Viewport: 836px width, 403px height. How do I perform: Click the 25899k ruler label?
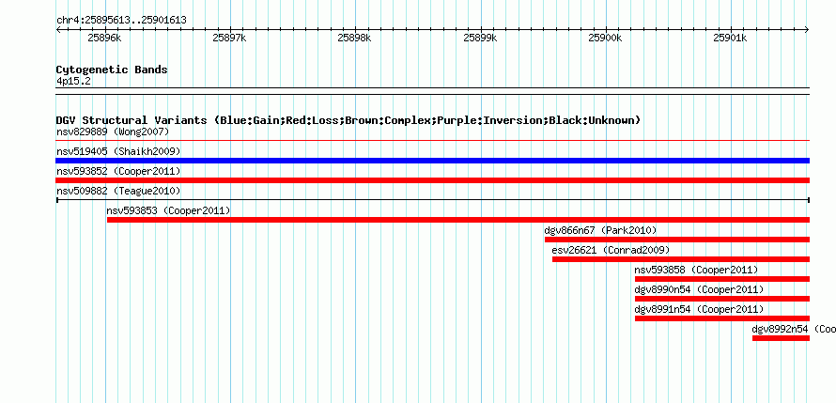[480, 38]
